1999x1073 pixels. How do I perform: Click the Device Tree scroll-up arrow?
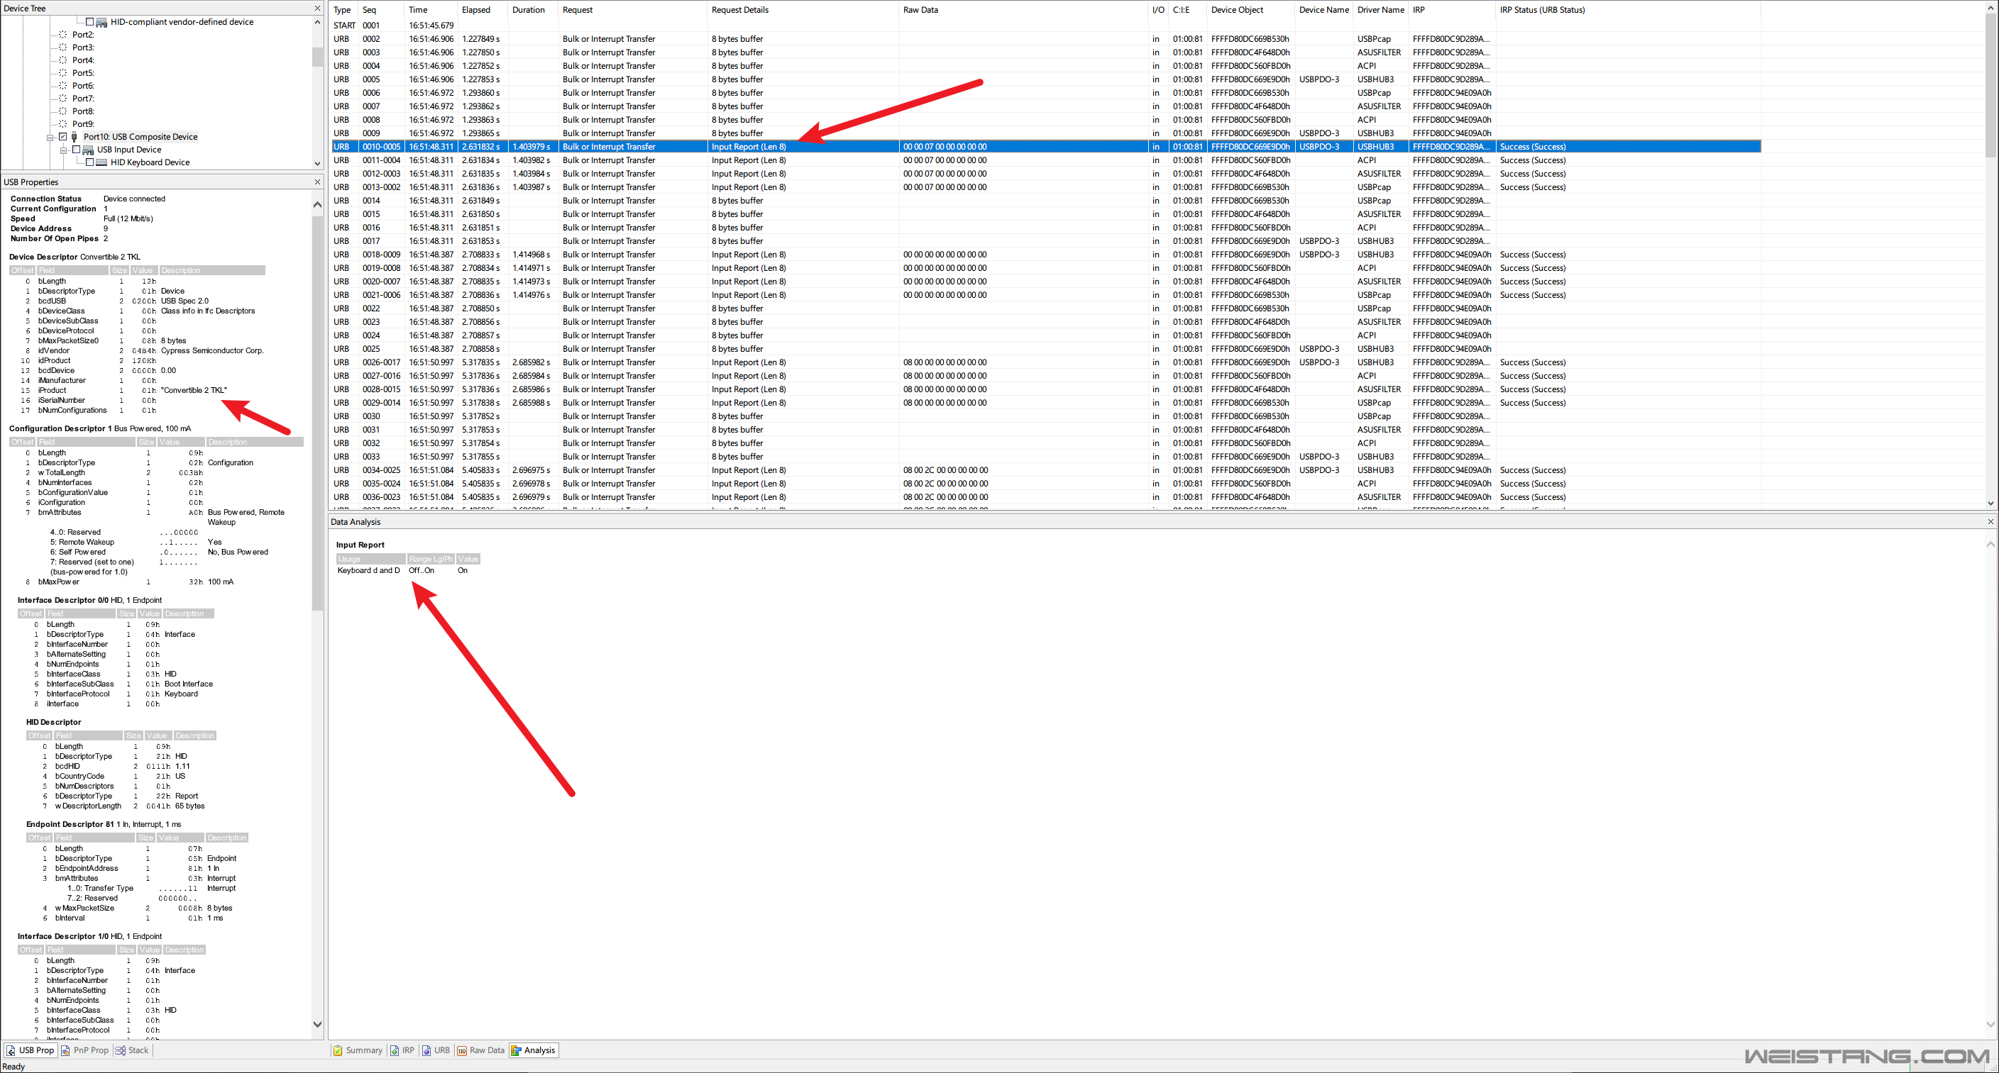316,23
